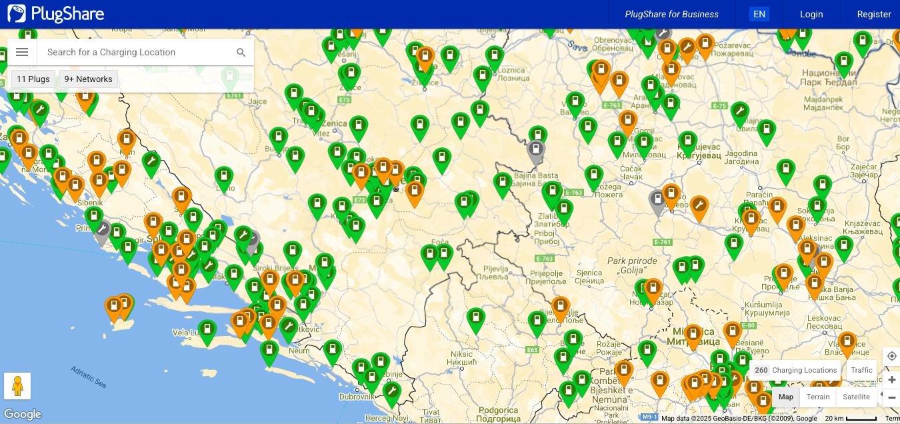Open the hamburger menu beside search

pos(22,52)
